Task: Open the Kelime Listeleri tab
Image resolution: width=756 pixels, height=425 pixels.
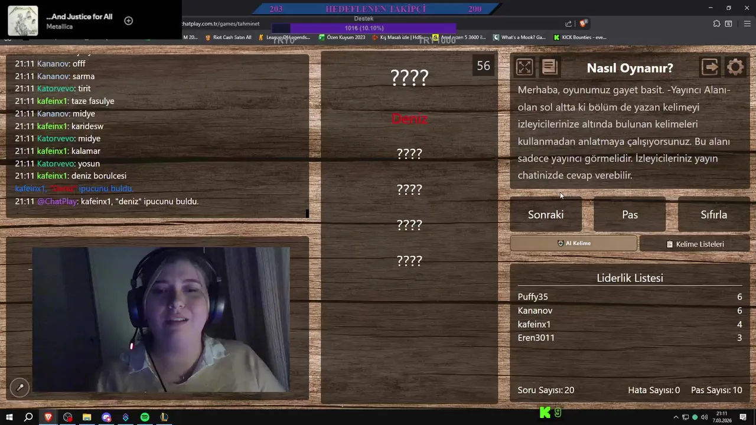Action: pos(695,244)
